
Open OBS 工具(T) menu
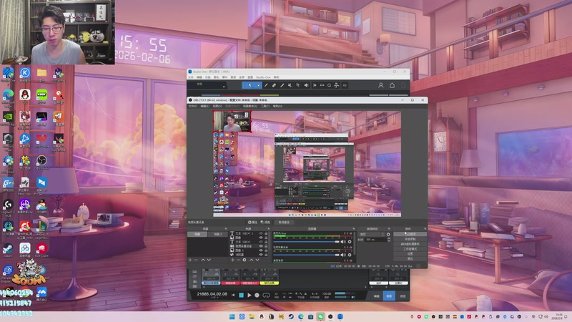[x=265, y=106]
